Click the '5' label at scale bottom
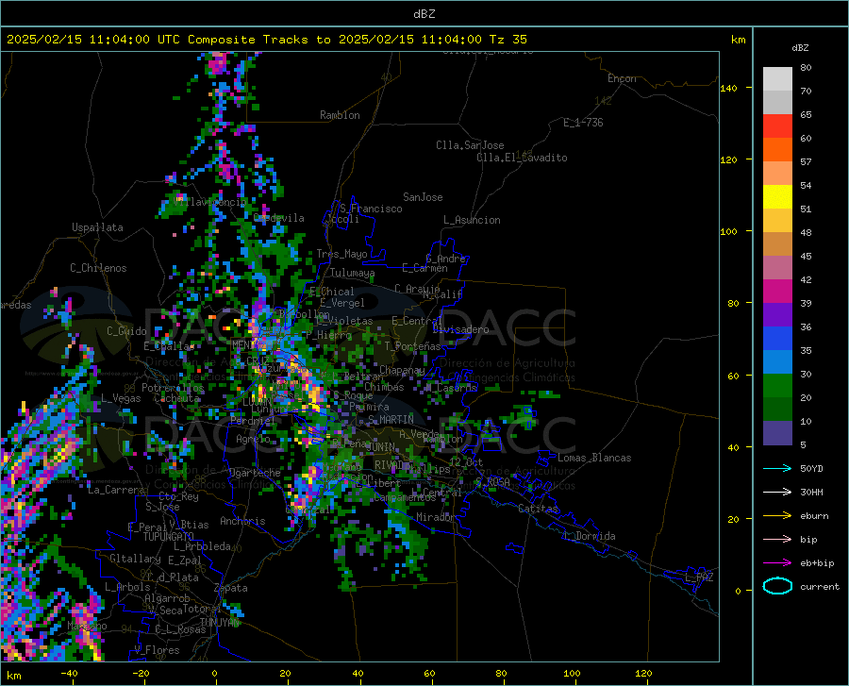Viewport: 849px width, 686px height. coord(803,445)
